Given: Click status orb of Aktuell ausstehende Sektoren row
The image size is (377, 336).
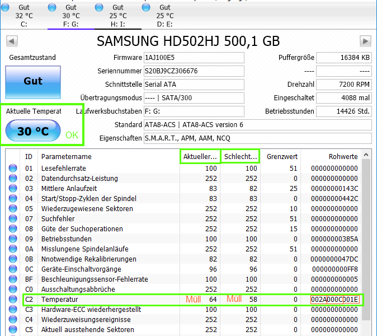Looking at the screenshot, I should point(13,329).
